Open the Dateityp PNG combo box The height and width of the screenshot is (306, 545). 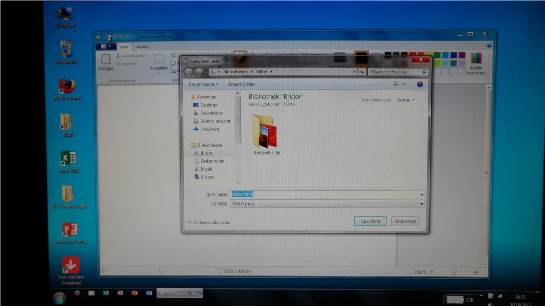pos(327,203)
